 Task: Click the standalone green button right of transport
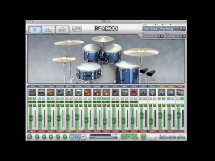[143, 136]
